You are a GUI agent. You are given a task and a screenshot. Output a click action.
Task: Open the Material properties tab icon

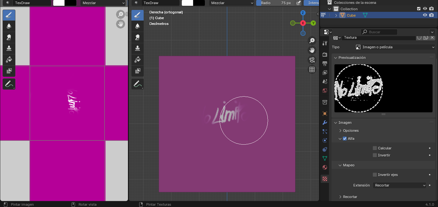[324, 167]
